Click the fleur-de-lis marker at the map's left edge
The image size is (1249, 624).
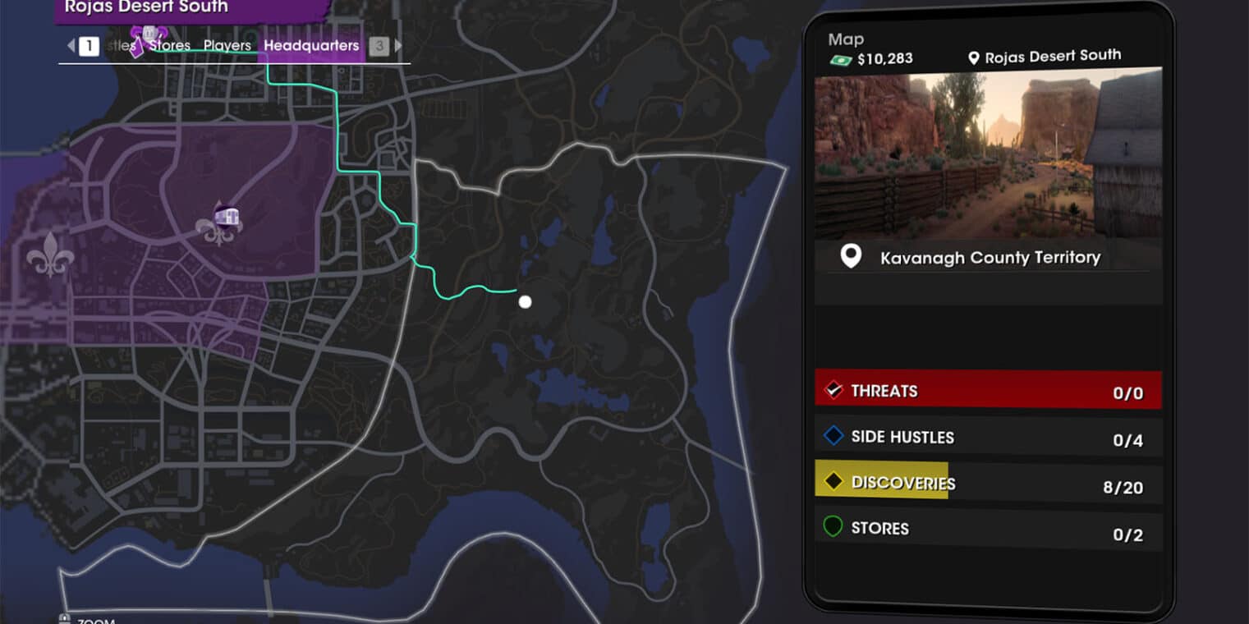(50, 254)
